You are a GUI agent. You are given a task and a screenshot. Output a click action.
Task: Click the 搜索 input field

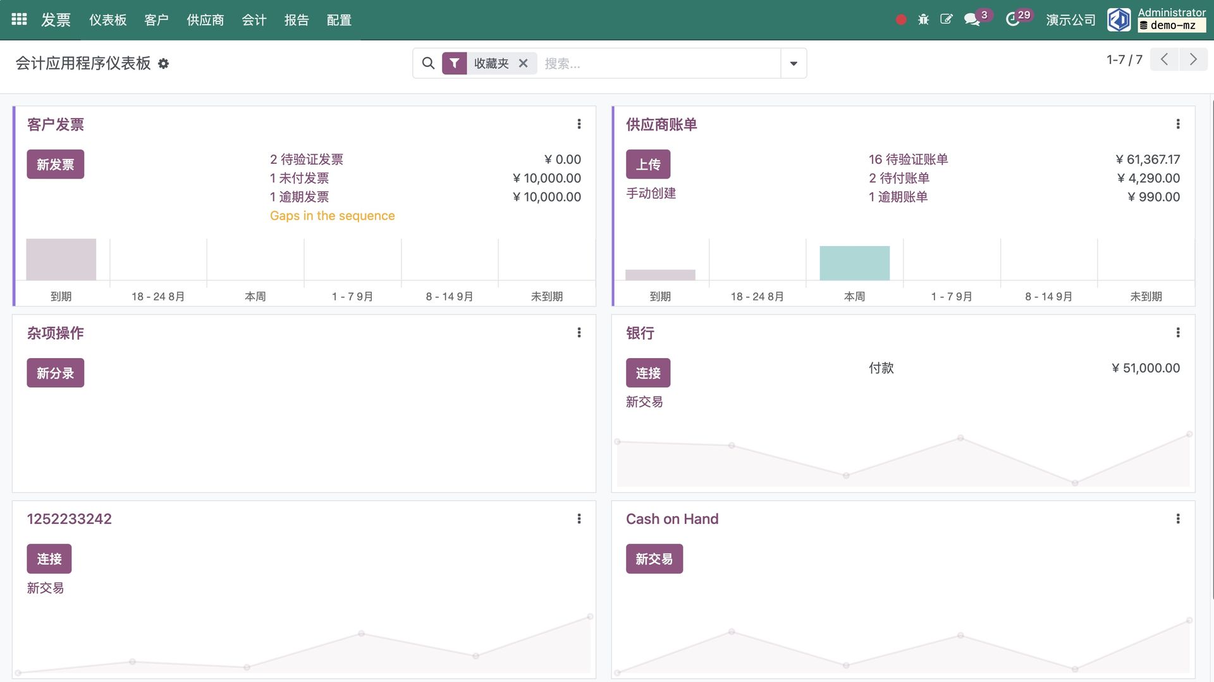[x=658, y=63]
